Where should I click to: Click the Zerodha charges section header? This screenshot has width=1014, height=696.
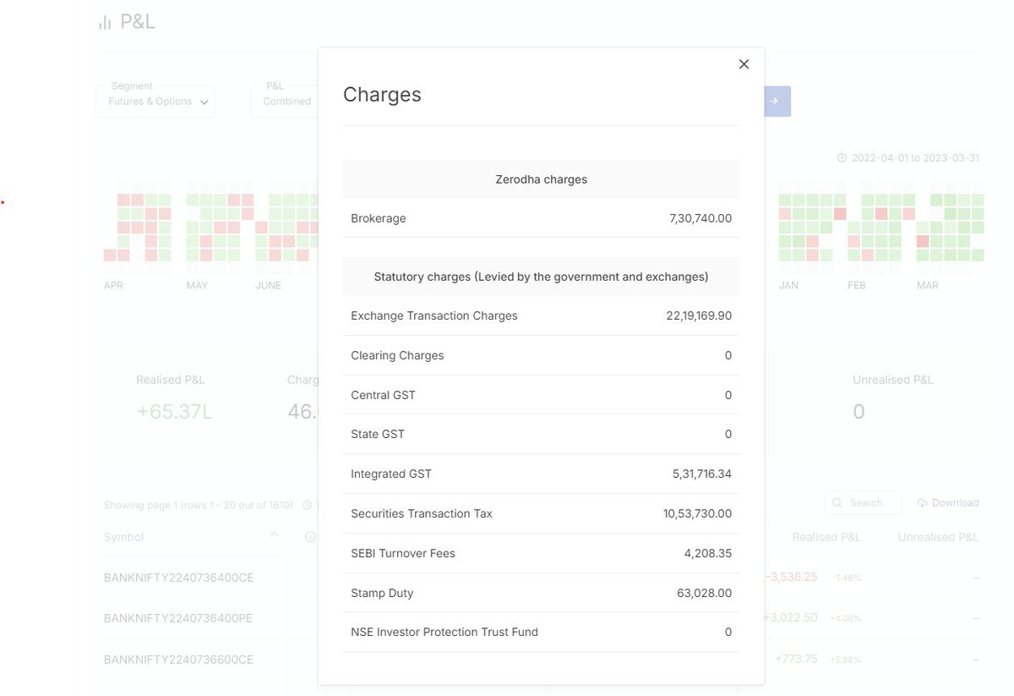tap(541, 179)
